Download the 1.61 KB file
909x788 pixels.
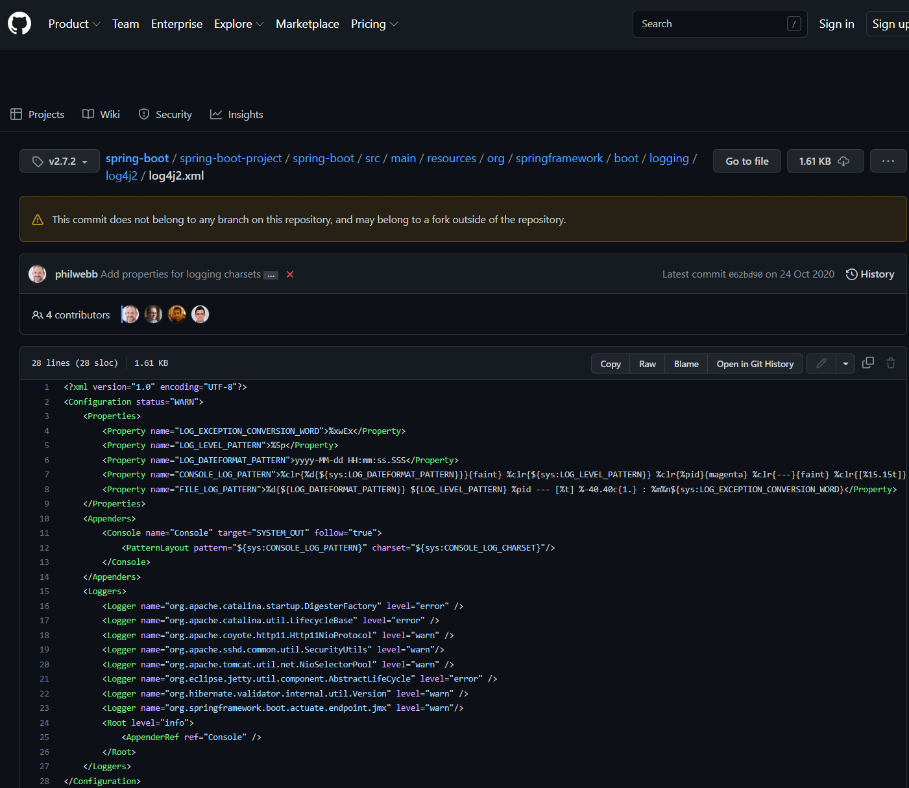[x=825, y=161]
